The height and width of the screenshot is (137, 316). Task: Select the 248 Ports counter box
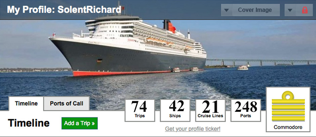tap(246, 110)
